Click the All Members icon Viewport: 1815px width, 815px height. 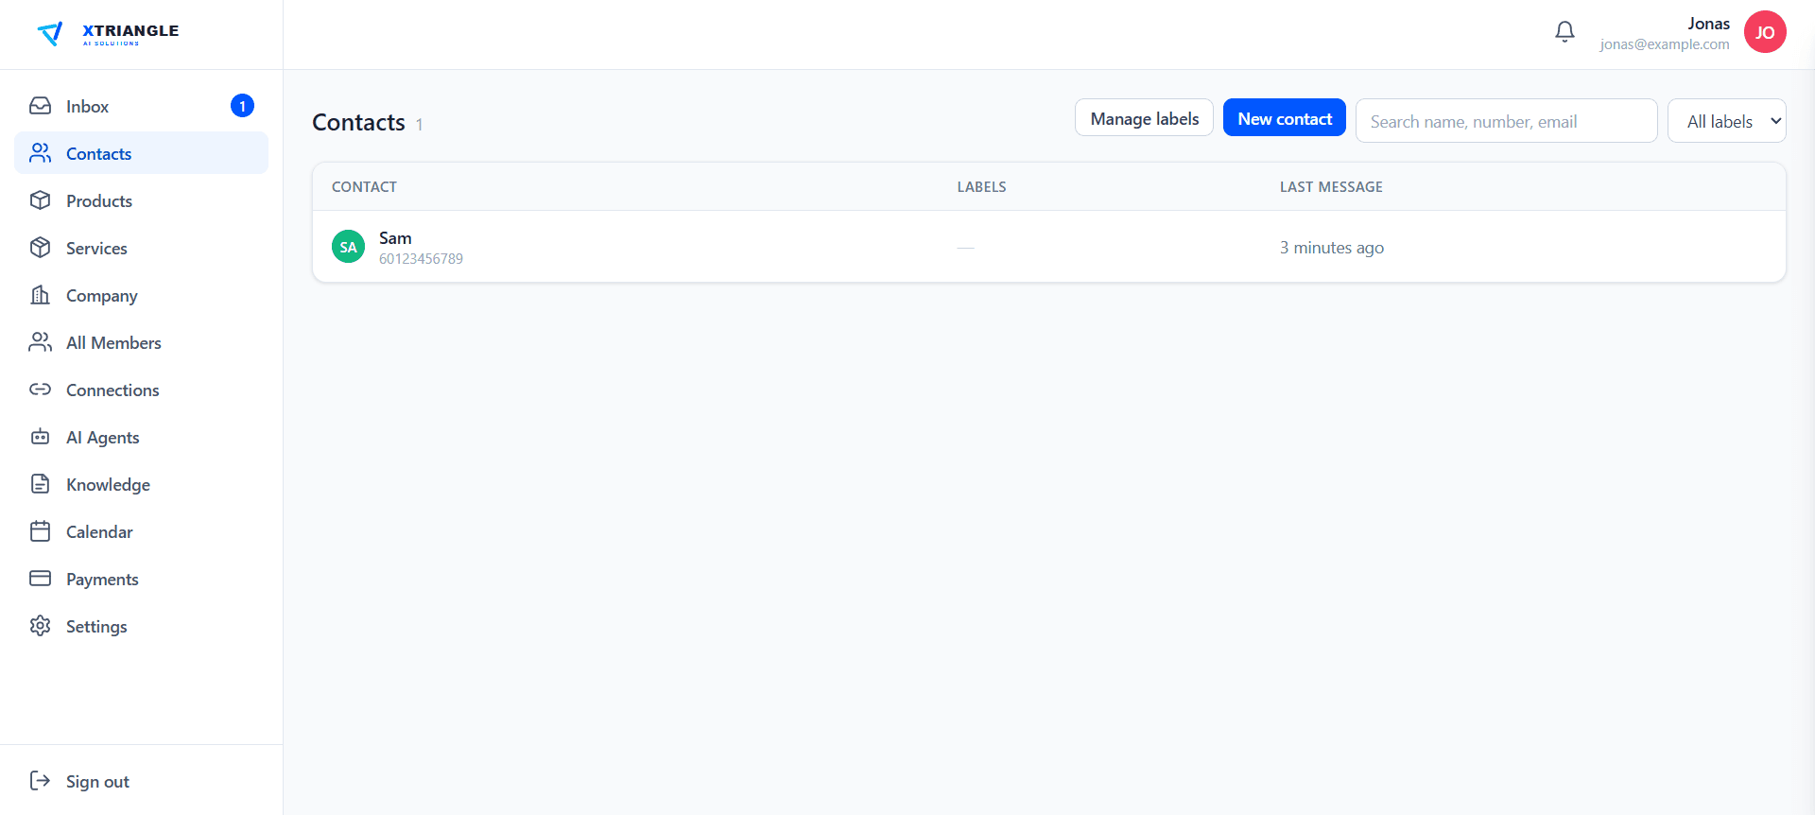tap(40, 342)
